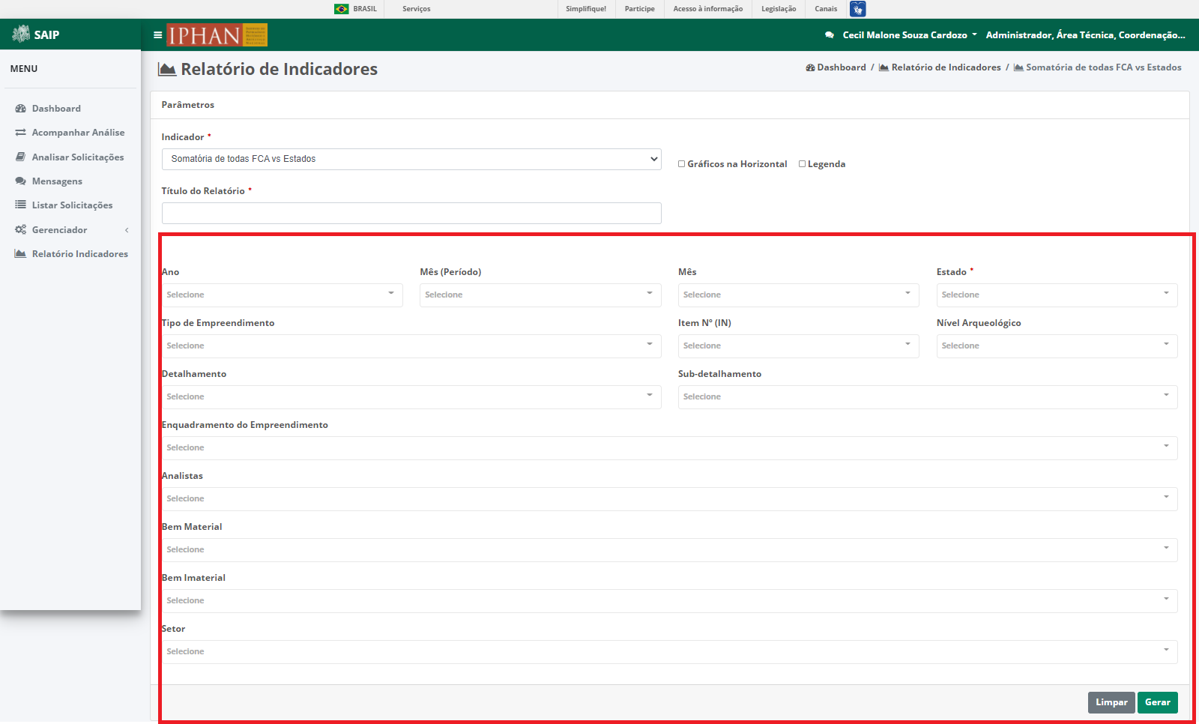Open the Analistas dropdown
Image resolution: width=1199 pixels, height=724 pixels.
coord(670,499)
